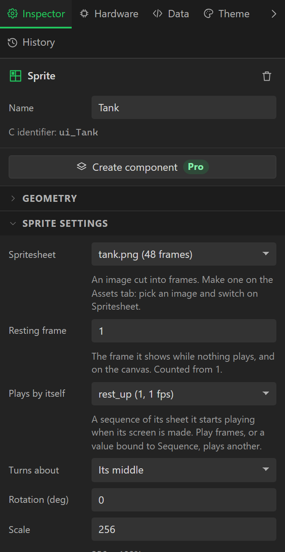
Task: Click the Sprite heading text
Action: click(41, 76)
